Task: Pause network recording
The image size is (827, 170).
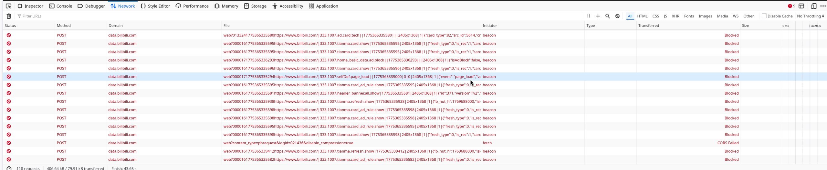Action: (588, 16)
